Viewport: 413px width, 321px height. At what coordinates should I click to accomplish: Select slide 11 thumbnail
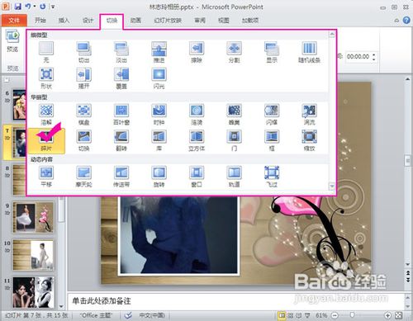(34, 292)
